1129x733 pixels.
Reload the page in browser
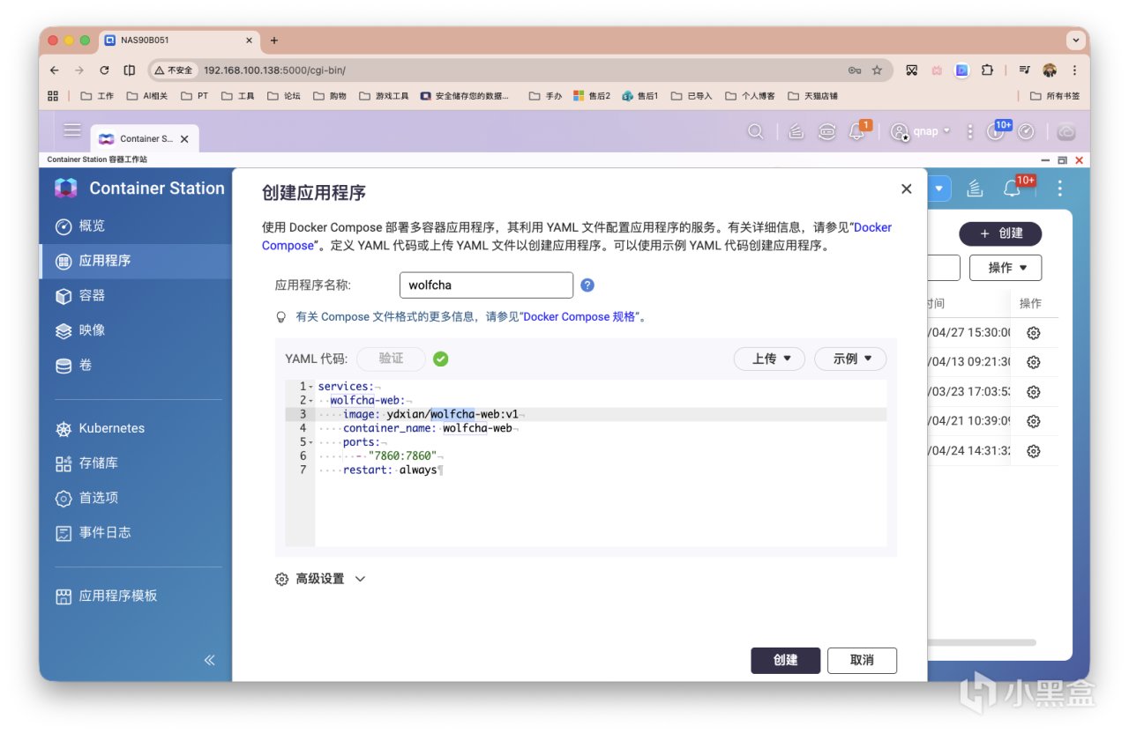pos(104,70)
